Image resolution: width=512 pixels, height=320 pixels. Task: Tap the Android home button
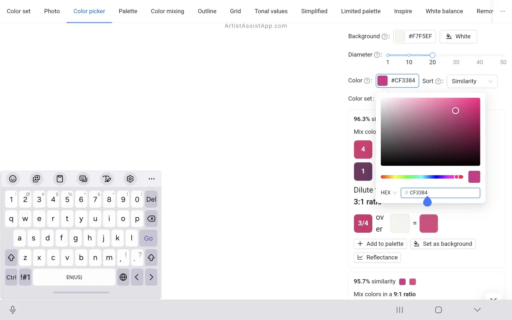click(438, 310)
